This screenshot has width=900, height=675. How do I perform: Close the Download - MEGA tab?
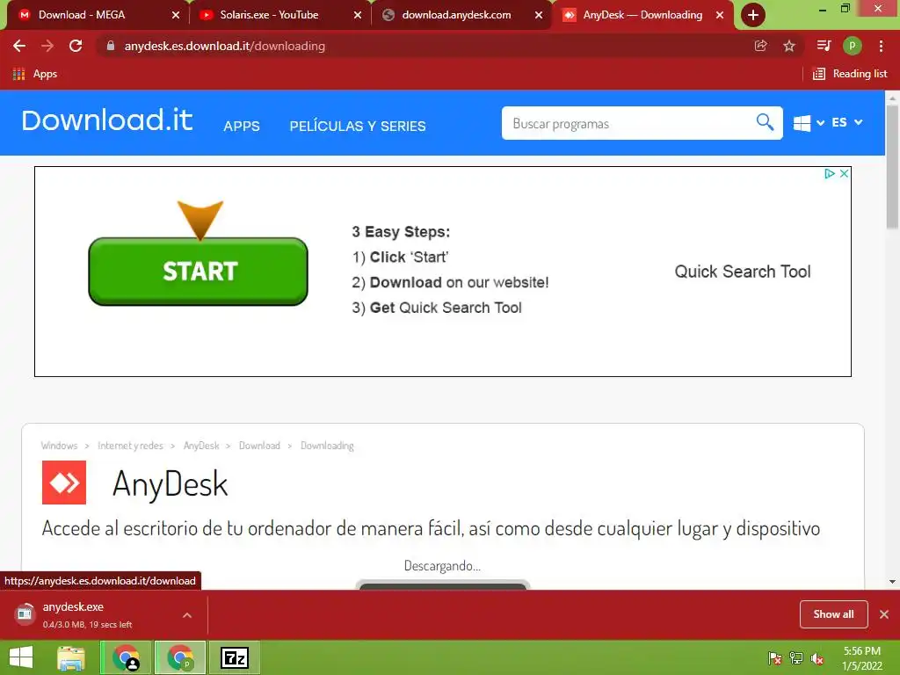click(176, 15)
